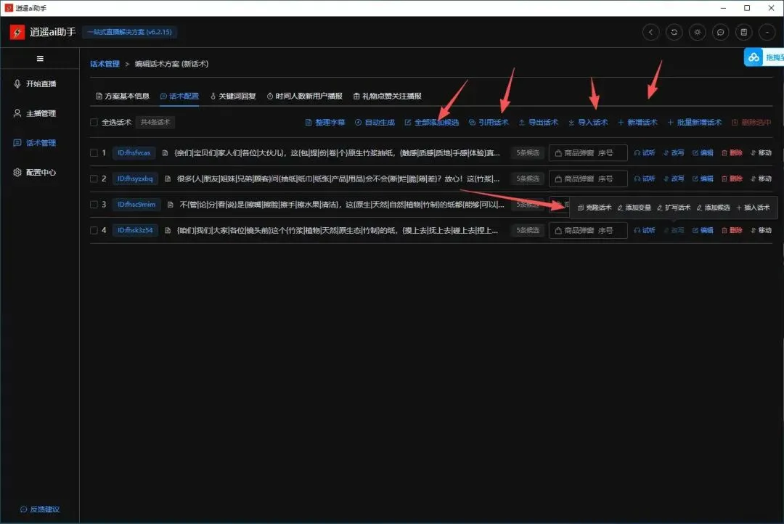Screen dimensions: 784x524
Task: Click 导出话术 toolbar button
Action: (x=539, y=122)
